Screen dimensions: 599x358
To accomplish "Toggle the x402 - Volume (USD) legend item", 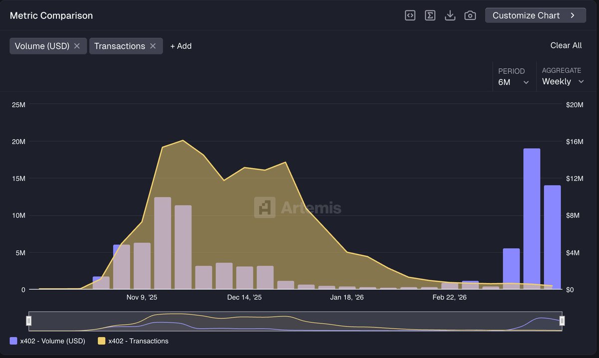I will [x=50, y=341].
